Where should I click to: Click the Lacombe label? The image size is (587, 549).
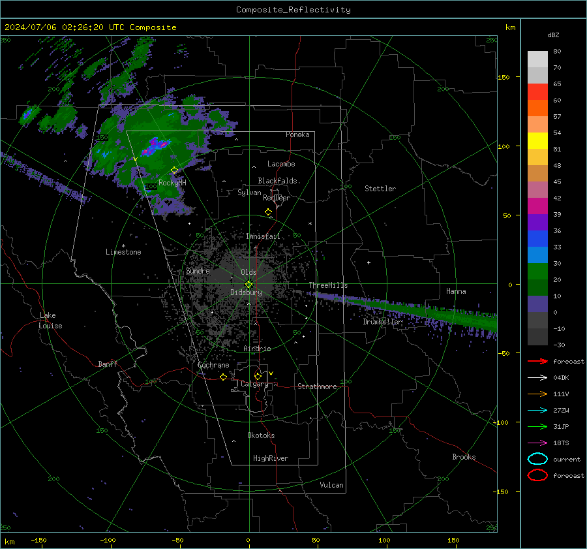point(281,164)
